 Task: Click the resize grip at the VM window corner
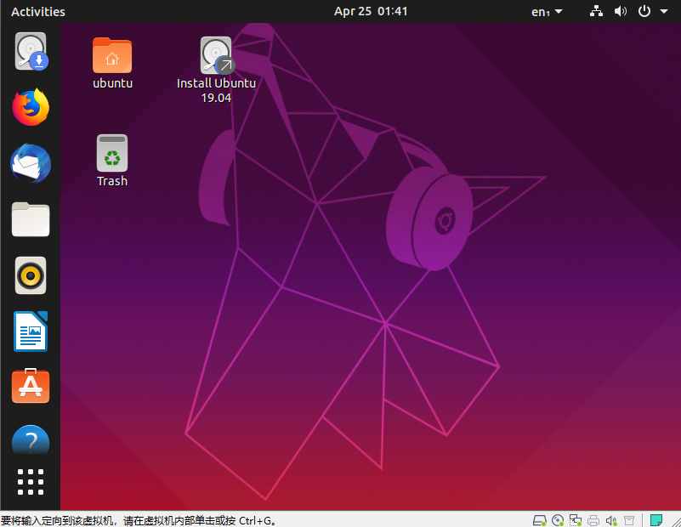click(x=676, y=521)
